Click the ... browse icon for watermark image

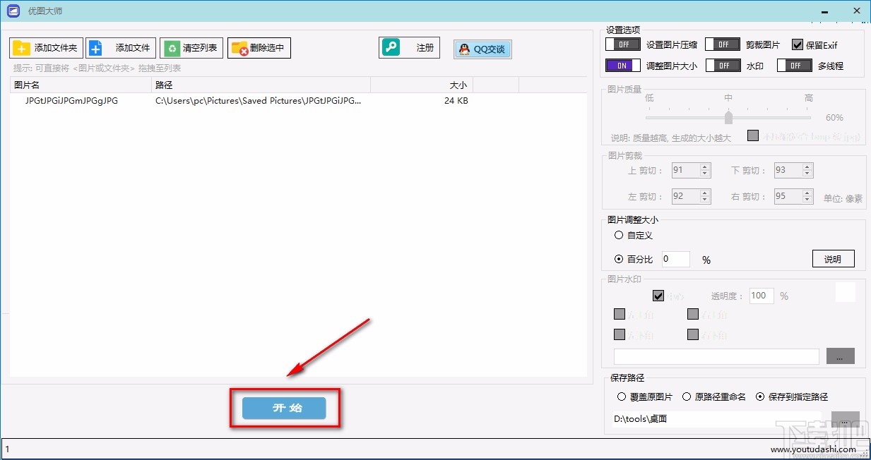click(840, 356)
